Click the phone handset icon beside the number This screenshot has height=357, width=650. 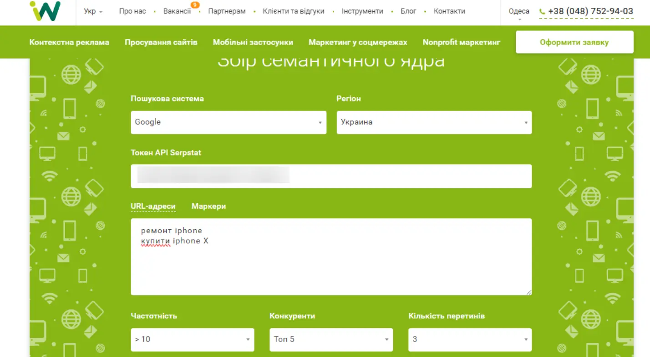coord(542,12)
